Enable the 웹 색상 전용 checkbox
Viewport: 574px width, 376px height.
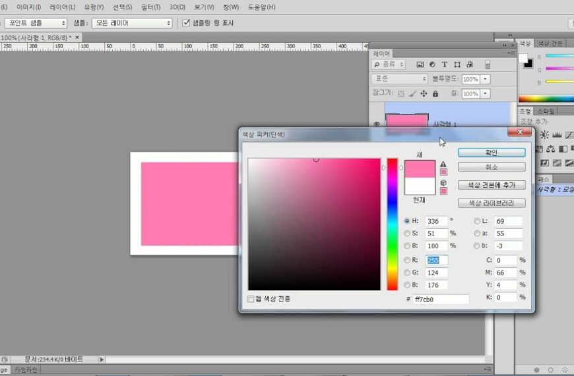[251, 299]
